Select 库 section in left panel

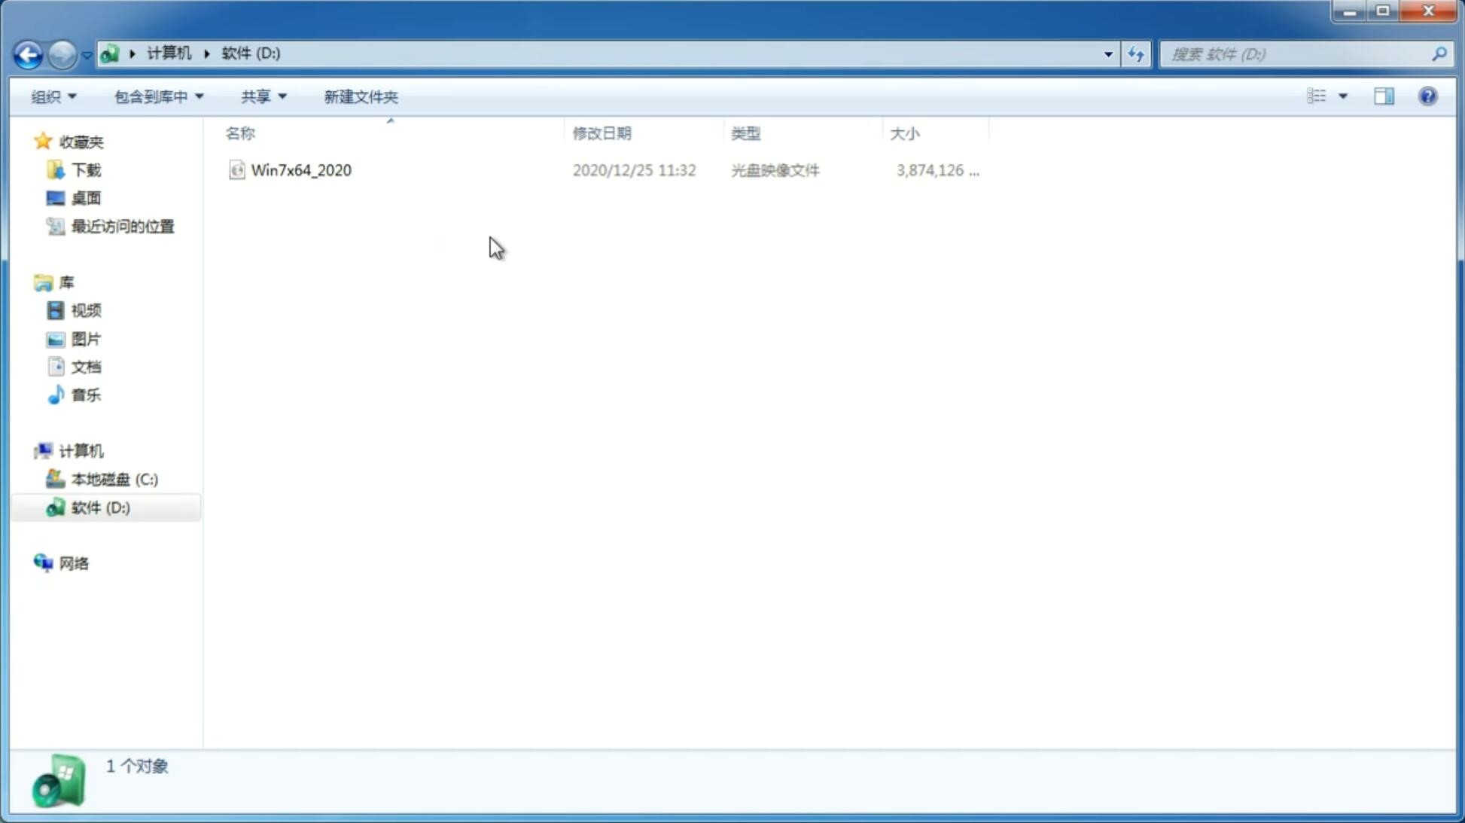(x=65, y=282)
